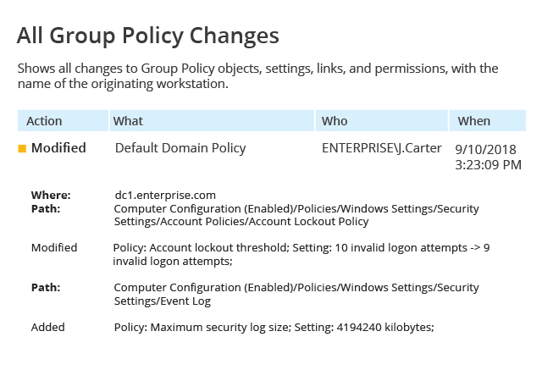Click the bold Modified action label
This screenshot has height=381, width=542.
pos(58,148)
